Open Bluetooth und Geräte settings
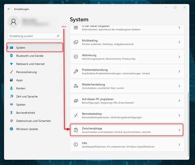195x165 pixels. click(30, 56)
